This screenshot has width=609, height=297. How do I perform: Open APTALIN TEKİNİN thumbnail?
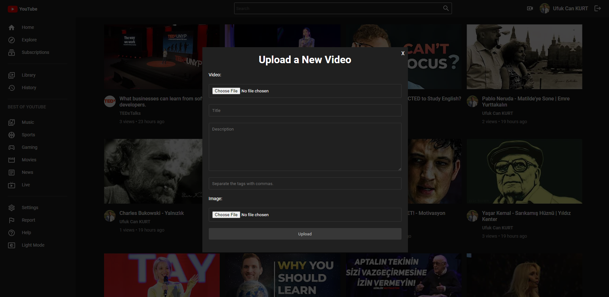[404, 275]
